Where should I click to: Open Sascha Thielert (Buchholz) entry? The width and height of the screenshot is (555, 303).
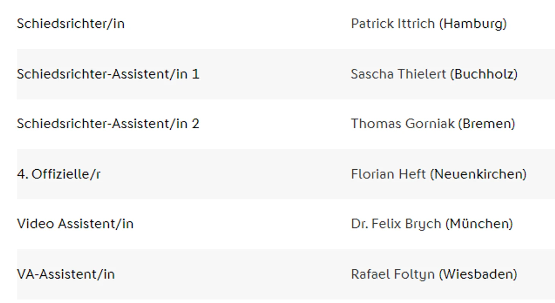coord(434,74)
